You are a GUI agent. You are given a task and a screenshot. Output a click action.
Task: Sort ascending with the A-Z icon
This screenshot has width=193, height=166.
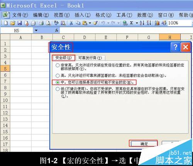pyautogui.click(x=142, y=23)
